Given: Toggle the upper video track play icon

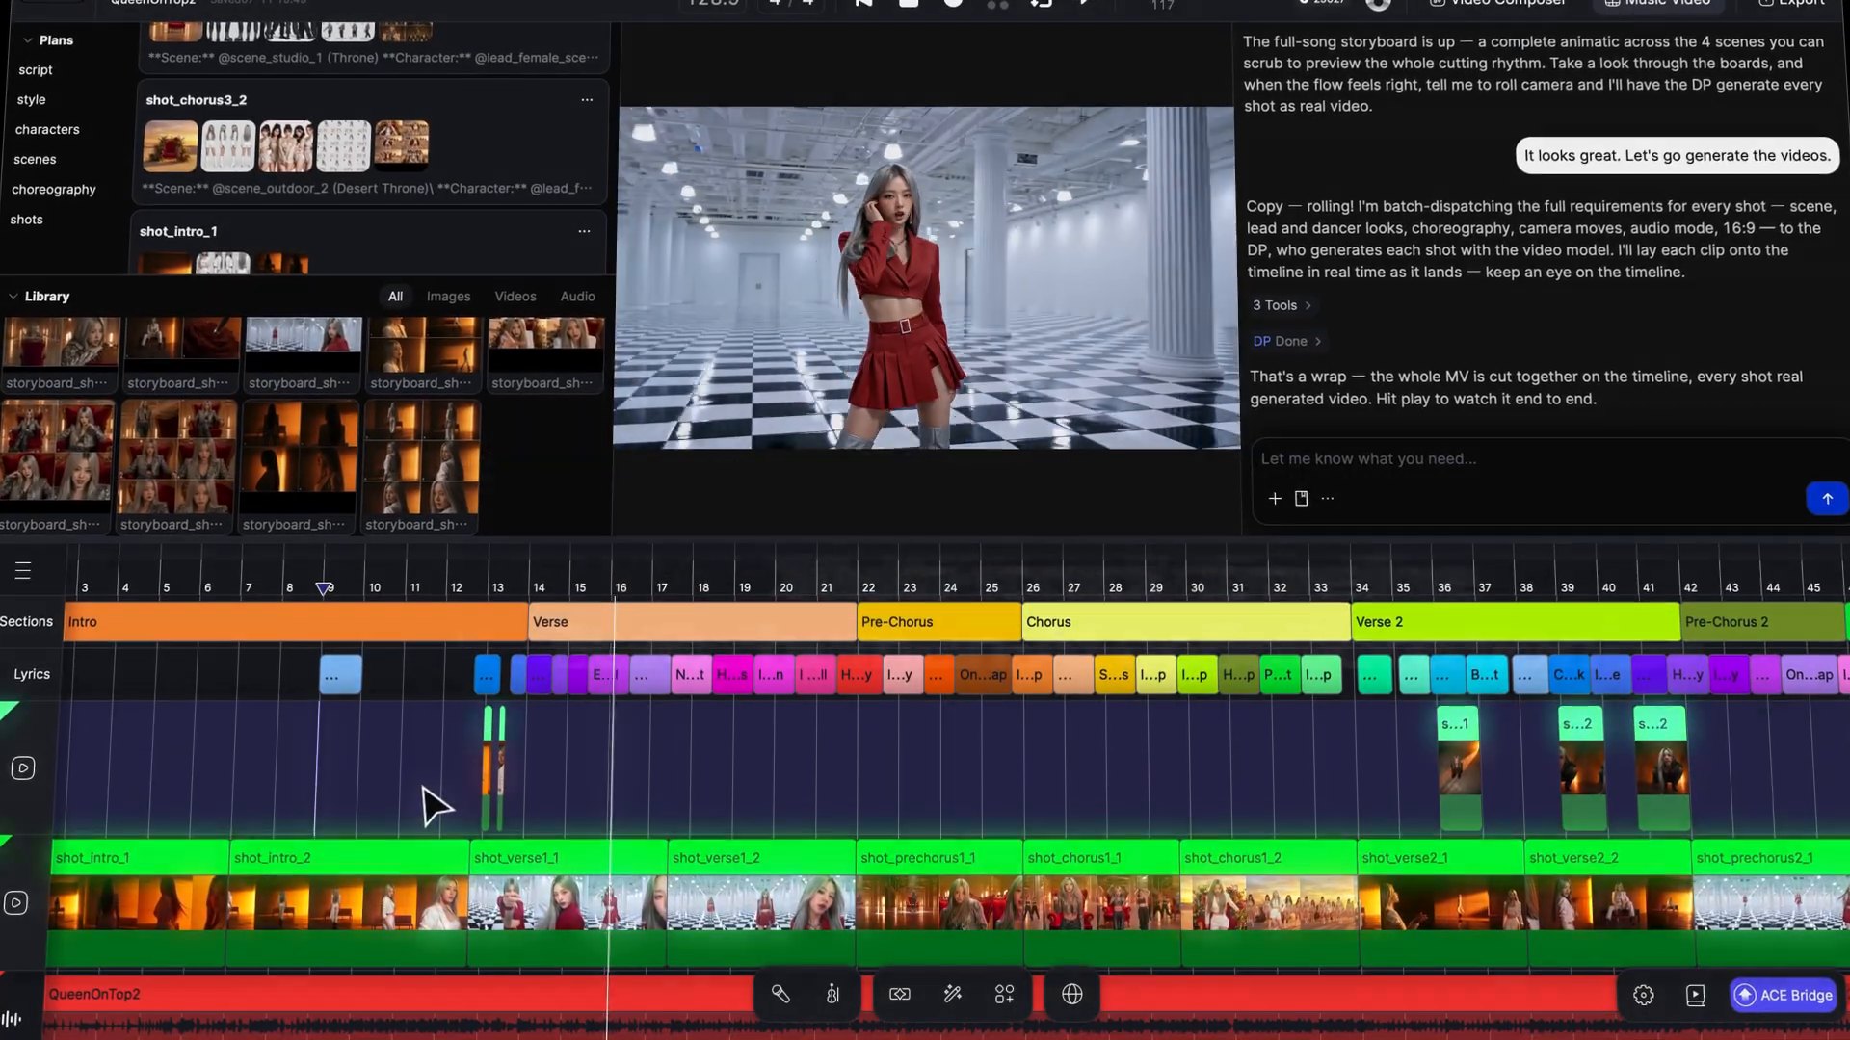Looking at the screenshot, I should pyautogui.click(x=23, y=767).
